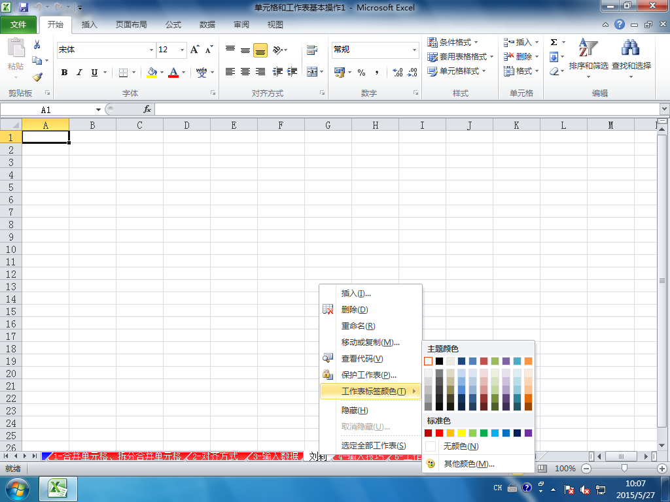Expand 套用表格格式 table styles menu
670x502 pixels.
[x=461, y=57]
